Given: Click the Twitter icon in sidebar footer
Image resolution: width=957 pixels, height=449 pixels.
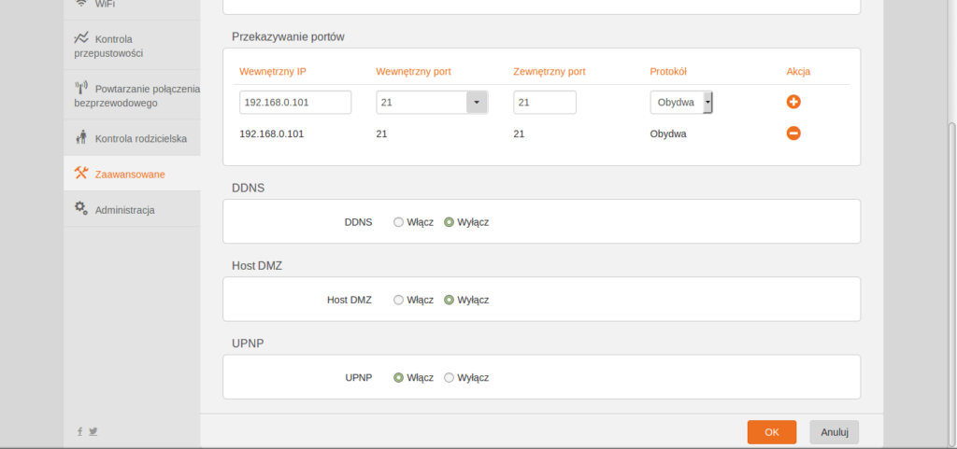Looking at the screenshot, I should [x=93, y=431].
